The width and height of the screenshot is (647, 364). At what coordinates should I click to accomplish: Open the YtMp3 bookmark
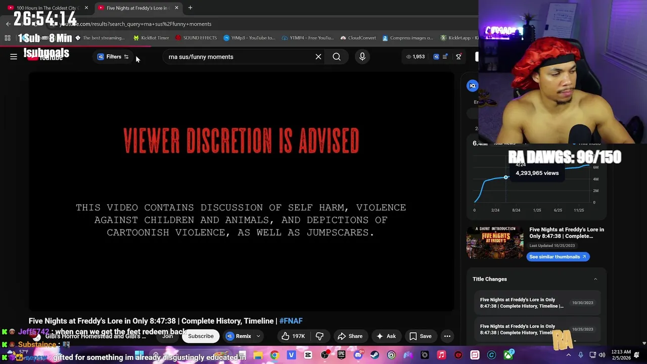pos(250,38)
